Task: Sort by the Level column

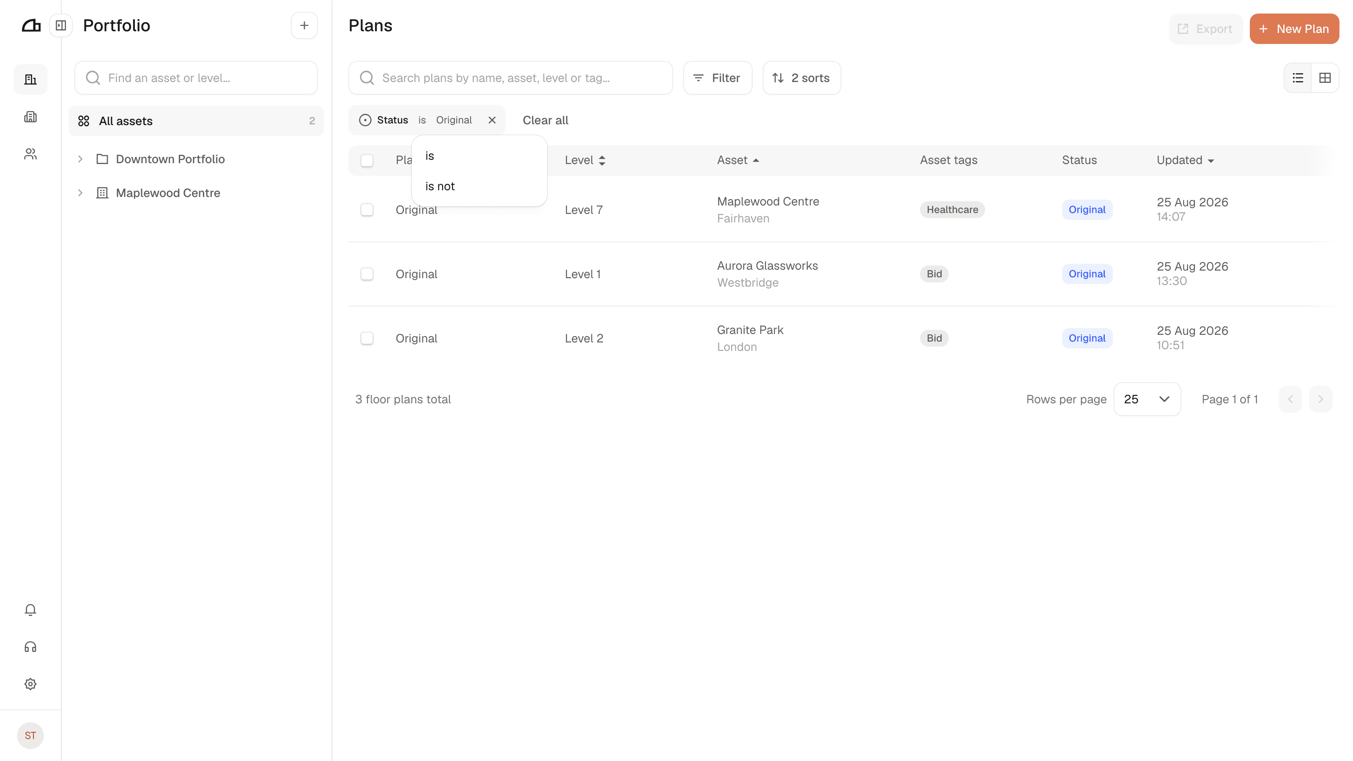Action: [585, 160]
